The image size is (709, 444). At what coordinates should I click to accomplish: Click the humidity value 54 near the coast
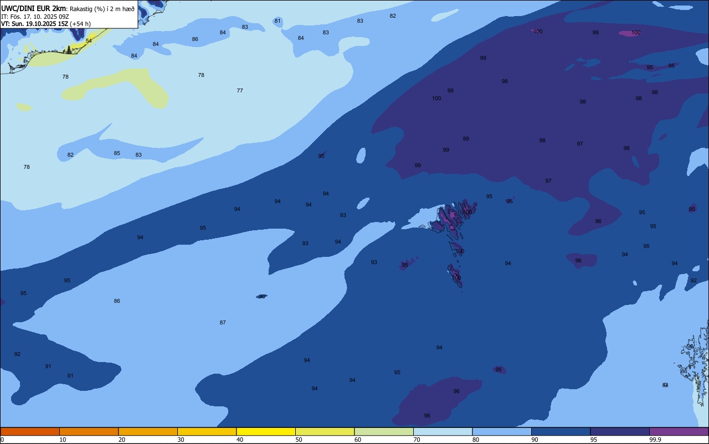click(89, 41)
